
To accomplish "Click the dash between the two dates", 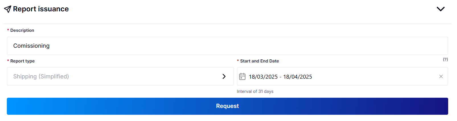I will [280, 77].
